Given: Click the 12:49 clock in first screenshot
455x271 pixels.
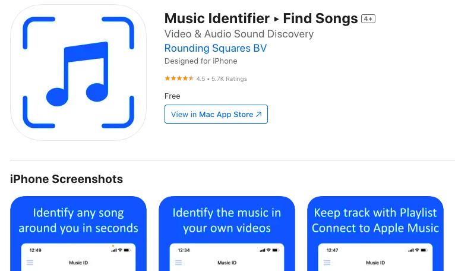Looking at the screenshot, I should [36, 250].
